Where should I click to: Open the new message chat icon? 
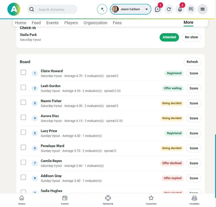tap(158, 9)
